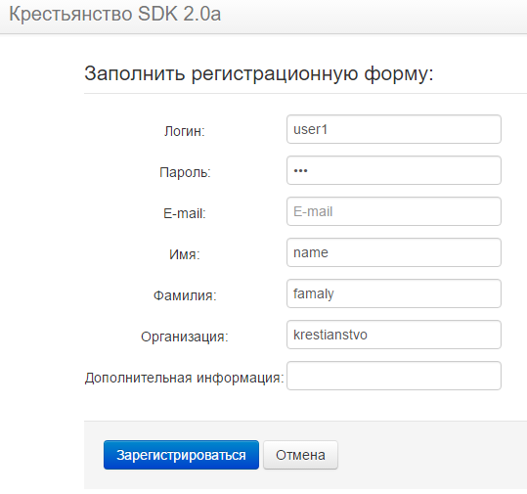
Task: Click gray footer bar right of Отмена
Action: pyautogui.click(x=432, y=455)
